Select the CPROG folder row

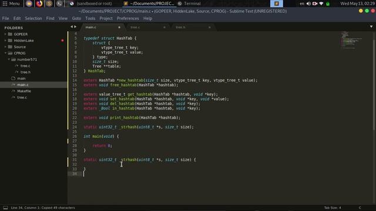point(33,53)
